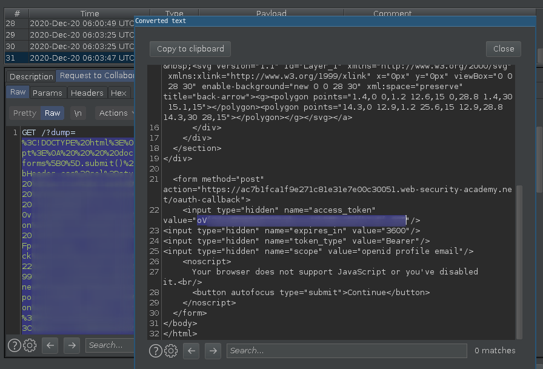The image size is (543, 369).
Task: Open the Params tab
Action: (47, 93)
